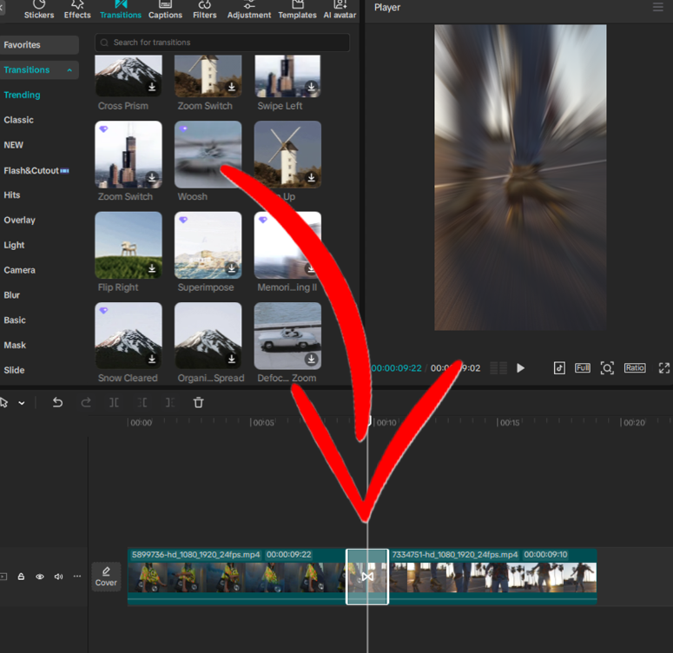Select the Blur category
The width and height of the screenshot is (673, 653).
click(x=11, y=295)
